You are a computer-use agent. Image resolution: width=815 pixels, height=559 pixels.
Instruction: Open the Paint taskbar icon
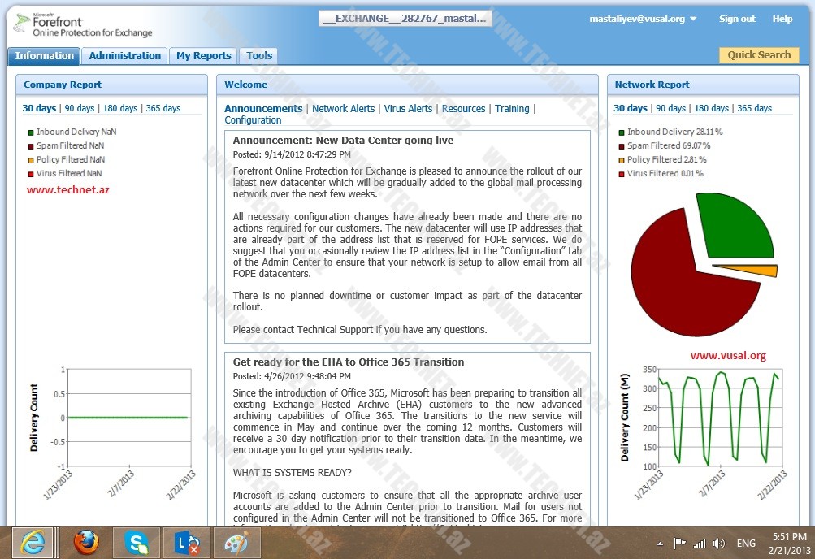236,542
